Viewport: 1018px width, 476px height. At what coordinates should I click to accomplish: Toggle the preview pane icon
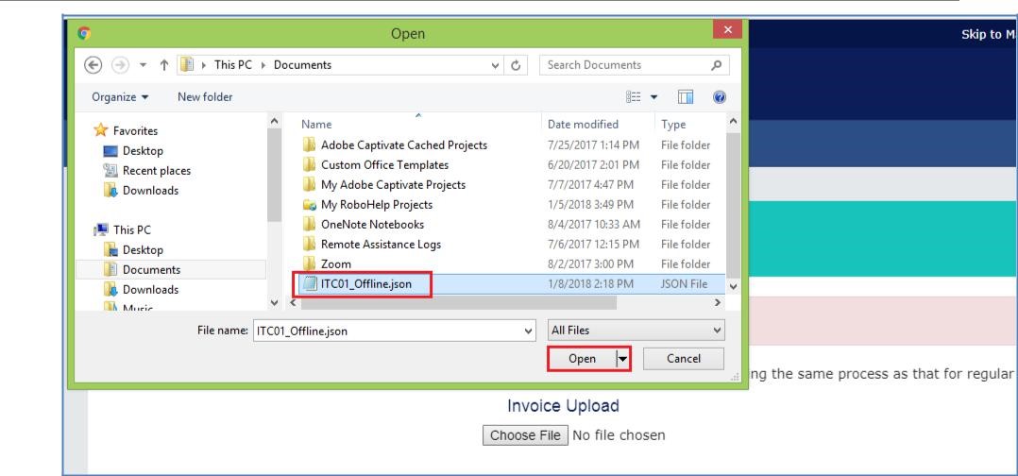pos(686,97)
